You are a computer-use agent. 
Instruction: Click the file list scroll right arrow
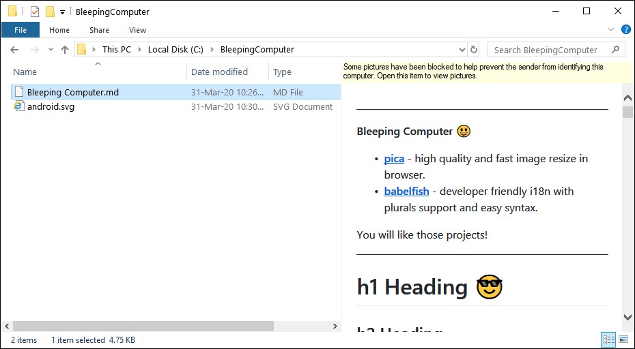pos(335,326)
